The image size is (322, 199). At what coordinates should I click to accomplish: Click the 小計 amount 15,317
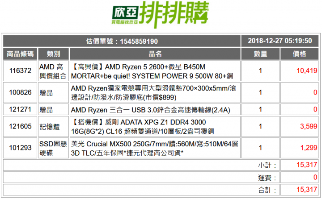point(307,165)
